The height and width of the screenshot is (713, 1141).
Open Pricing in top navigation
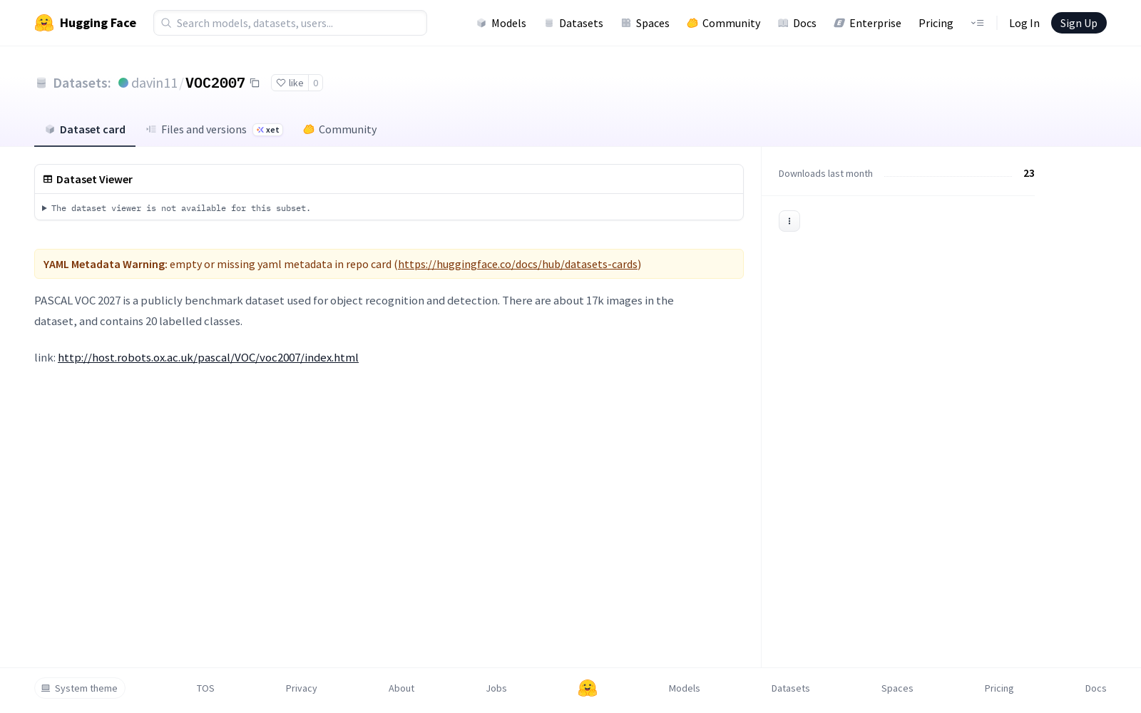coord(936,23)
